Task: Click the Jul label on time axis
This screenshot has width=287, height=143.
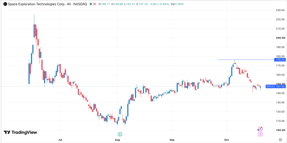Action: click(x=60, y=140)
